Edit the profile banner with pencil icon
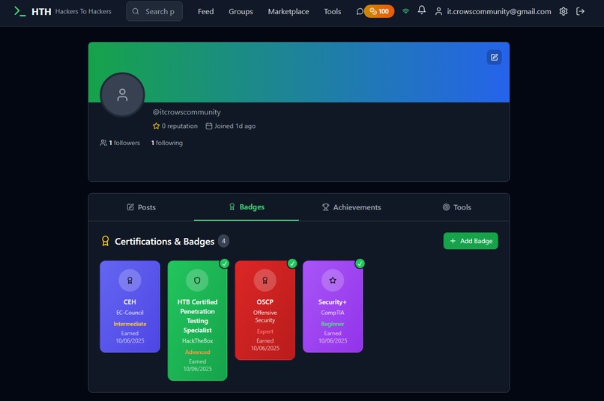This screenshot has width=604, height=401. click(495, 58)
